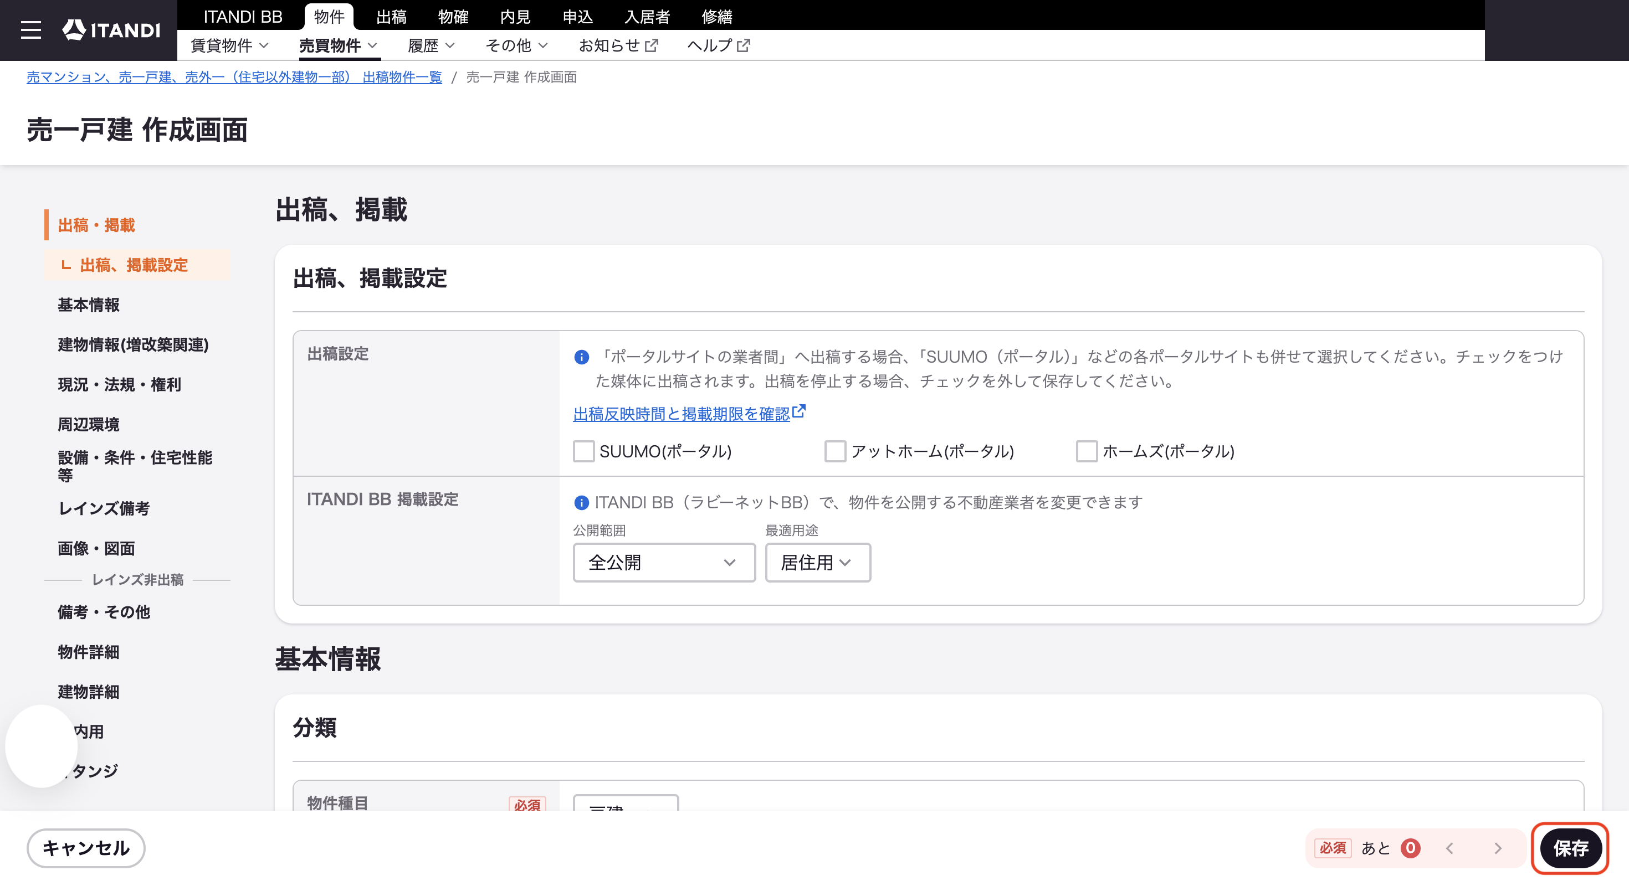The image size is (1629, 886).
Task: Click the external link icon beside ヘルプ
Action: point(744,45)
